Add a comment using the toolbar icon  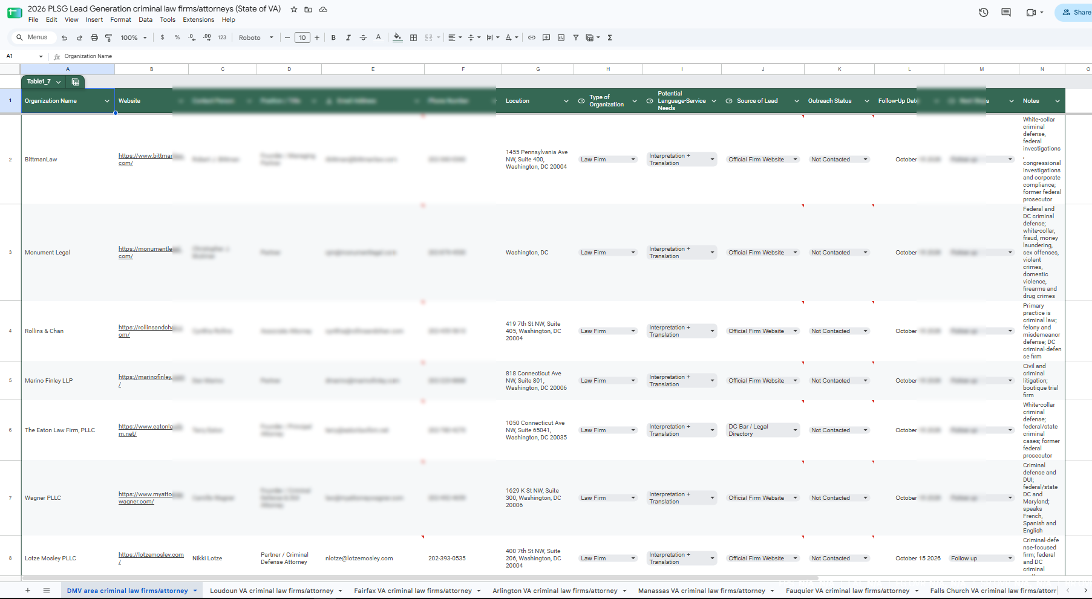546,37
